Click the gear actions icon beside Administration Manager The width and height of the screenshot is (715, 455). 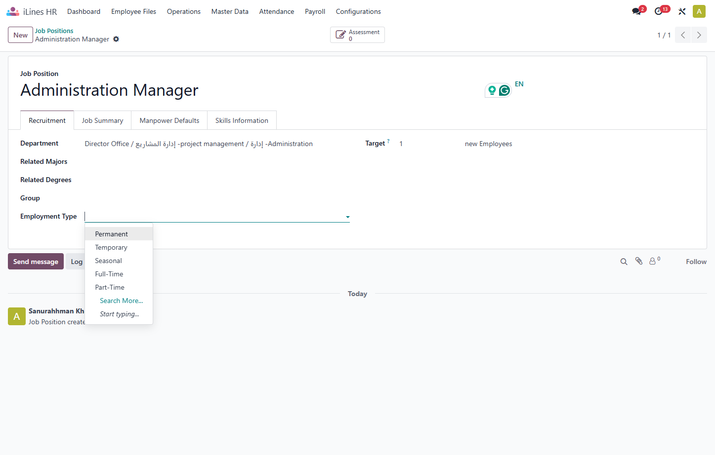pyautogui.click(x=116, y=39)
